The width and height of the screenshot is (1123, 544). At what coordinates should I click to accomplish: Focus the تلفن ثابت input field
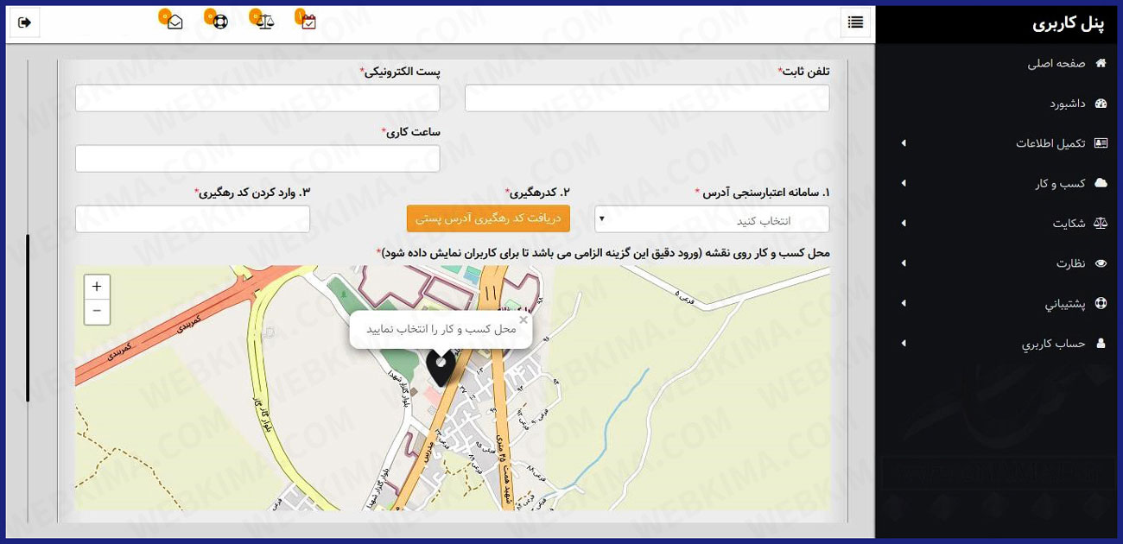tap(647, 98)
